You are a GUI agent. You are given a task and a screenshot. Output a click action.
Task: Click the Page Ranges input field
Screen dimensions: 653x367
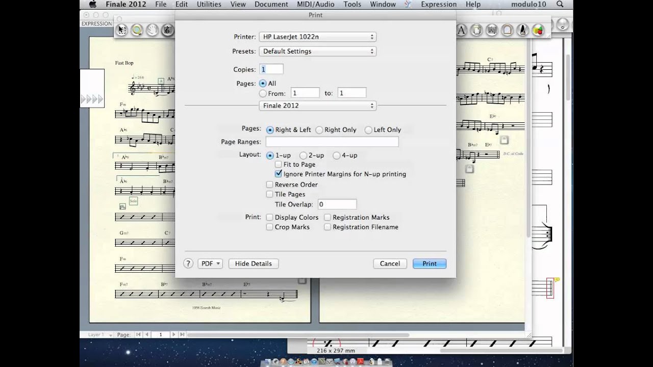[332, 142]
